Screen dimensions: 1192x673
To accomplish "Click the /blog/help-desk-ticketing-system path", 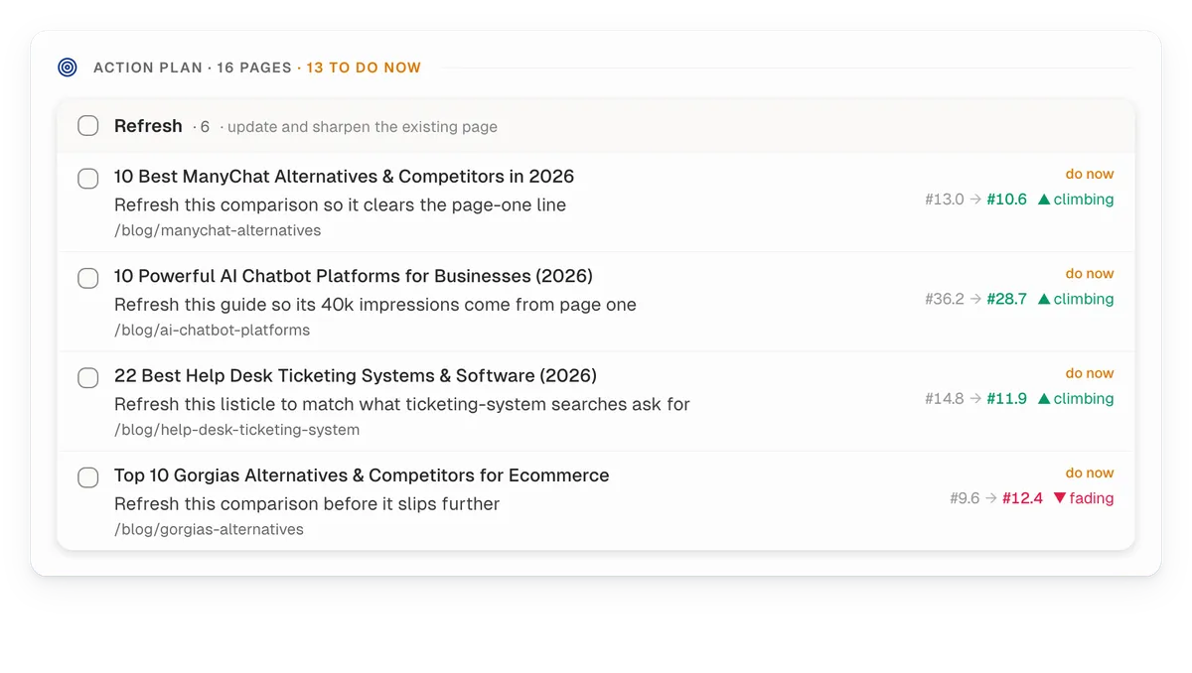I will click(x=236, y=430).
